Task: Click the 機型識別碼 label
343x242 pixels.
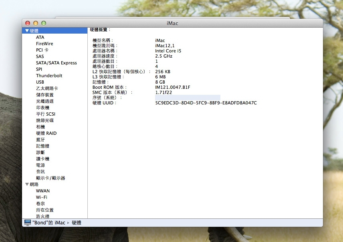Action: (105, 46)
